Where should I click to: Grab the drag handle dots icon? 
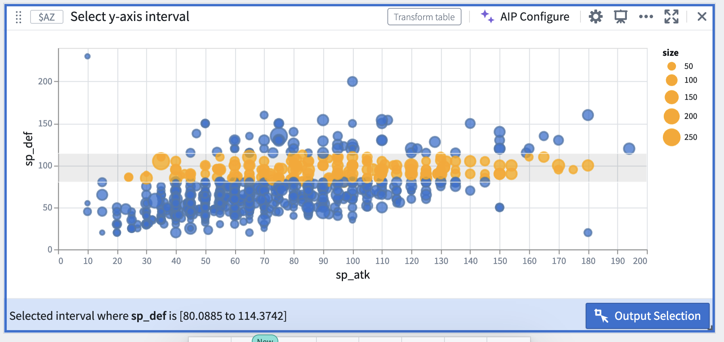(18, 17)
